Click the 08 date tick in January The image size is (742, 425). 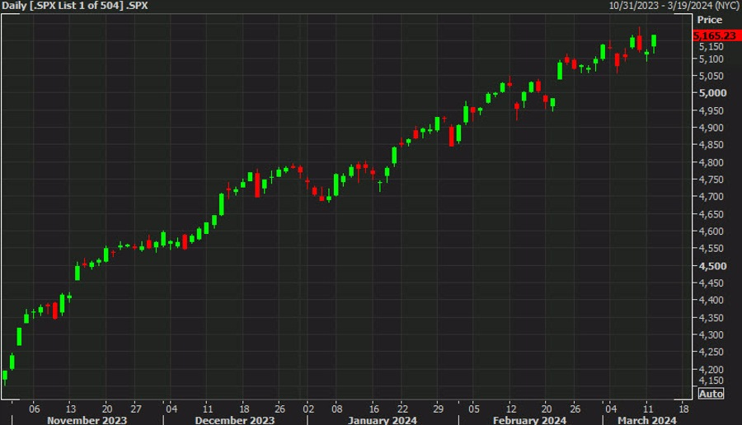(337, 409)
